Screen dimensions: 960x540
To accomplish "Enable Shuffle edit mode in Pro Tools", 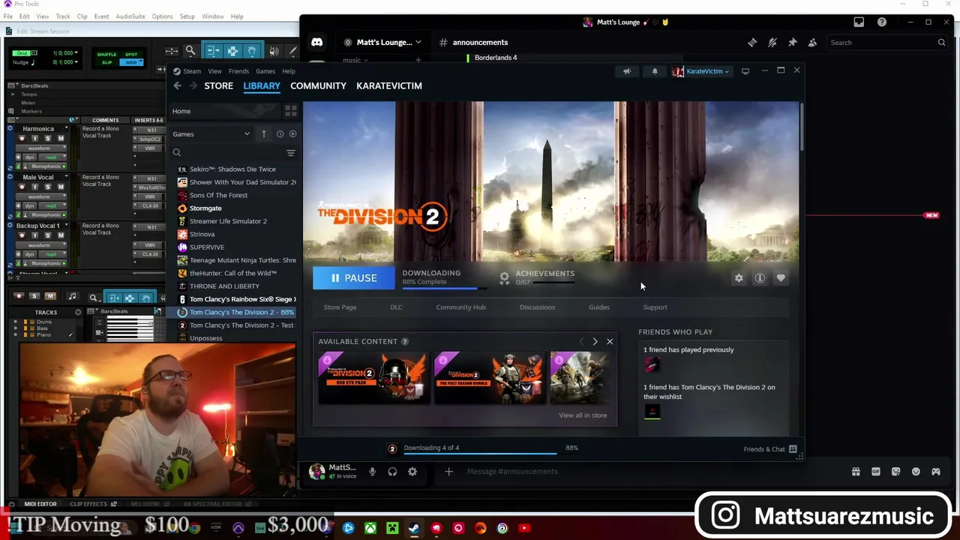I will tap(106, 54).
